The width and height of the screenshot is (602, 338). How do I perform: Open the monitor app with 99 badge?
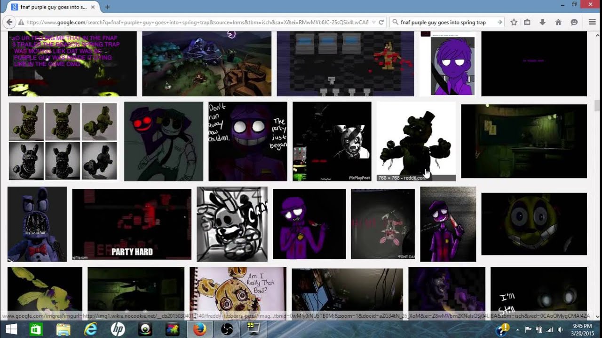254,330
